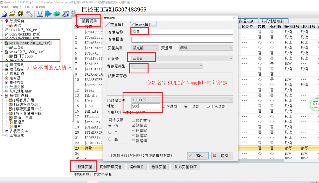This screenshot has height=183, width=319.
Task: Click the magnifying glass search icon
Action: tap(74, 13)
